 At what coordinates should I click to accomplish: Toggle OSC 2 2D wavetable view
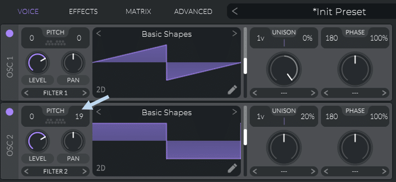pyautogui.click(x=101, y=168)
